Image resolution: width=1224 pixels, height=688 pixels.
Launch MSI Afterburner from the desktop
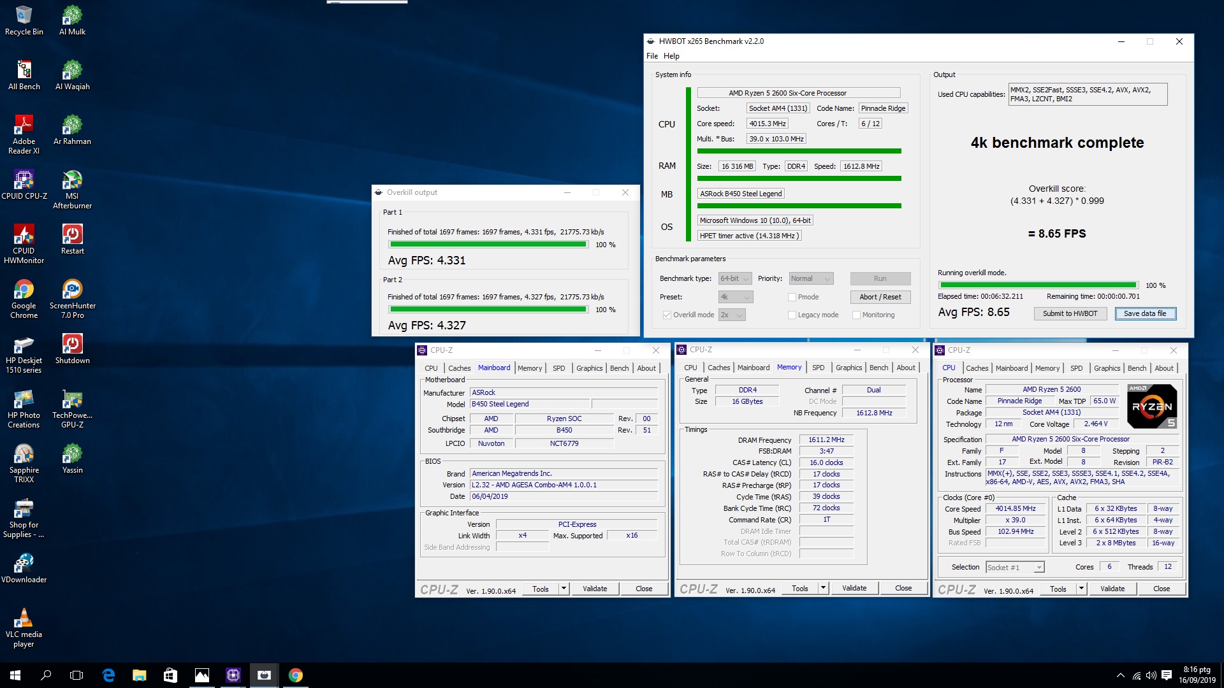[72, 189]
